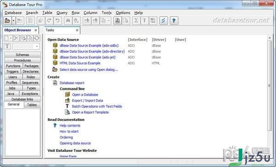Click the import data toolbar icon
The image size is (276, 167).
[x=86, y=21]
